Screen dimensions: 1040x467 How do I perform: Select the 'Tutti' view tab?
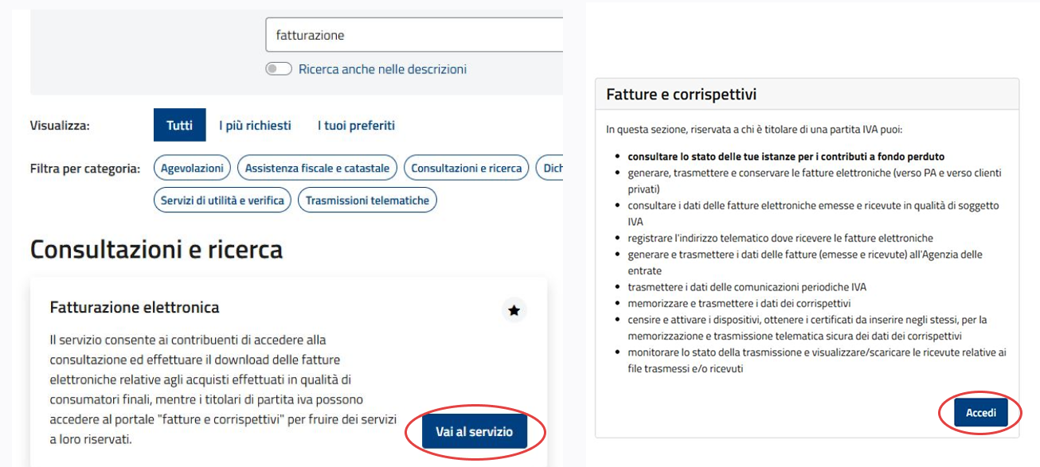point(179,126)
